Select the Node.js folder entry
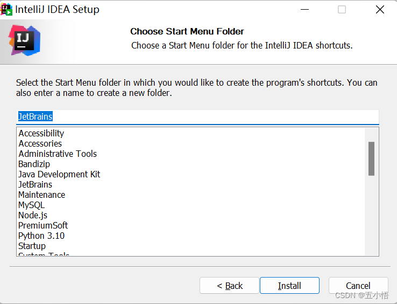 [x=33, y=215]
